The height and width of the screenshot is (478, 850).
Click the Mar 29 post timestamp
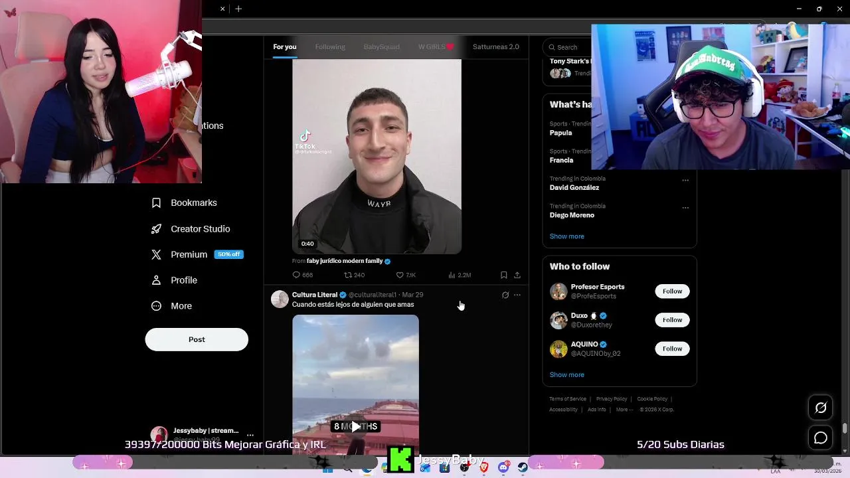[x=412, y=295]
